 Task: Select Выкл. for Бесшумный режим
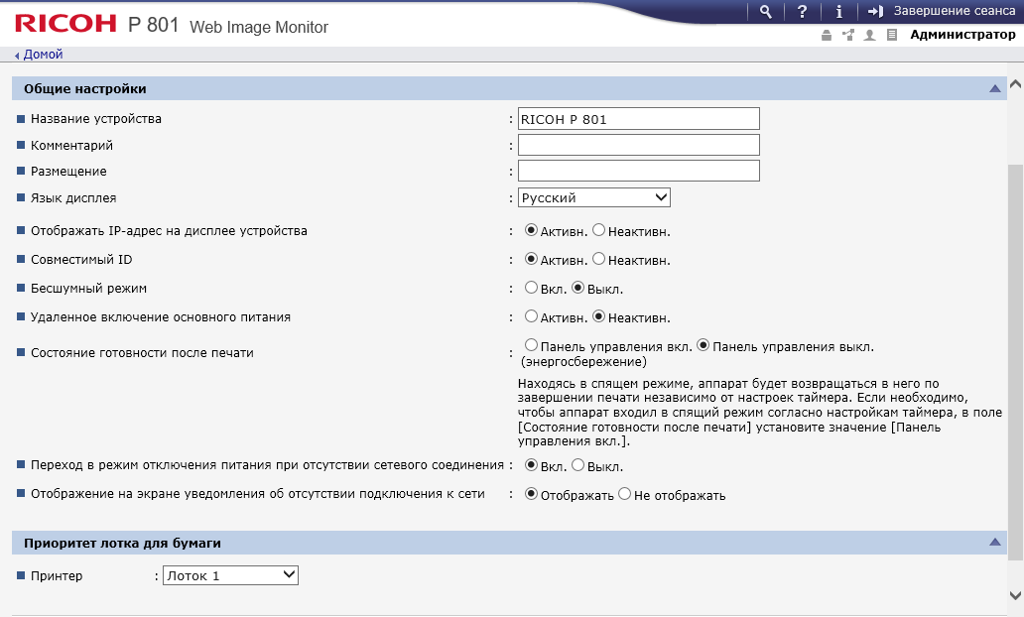click(577, 288)
